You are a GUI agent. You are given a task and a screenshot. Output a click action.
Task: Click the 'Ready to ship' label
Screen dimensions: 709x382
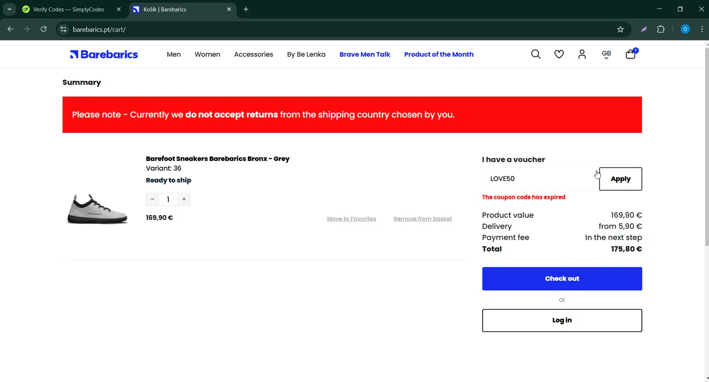click(x=168, y=180)
